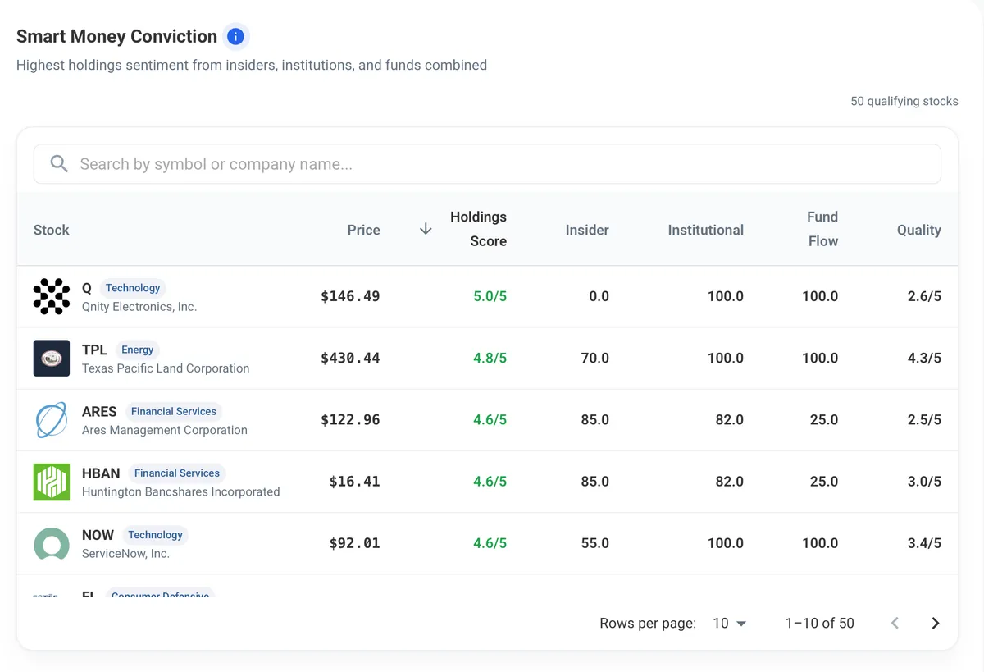The height and width of the screenshot is (672, 984).
Task: Open the ARES ticker symbol
Action: pyautogui.click(x=99, y=411)
